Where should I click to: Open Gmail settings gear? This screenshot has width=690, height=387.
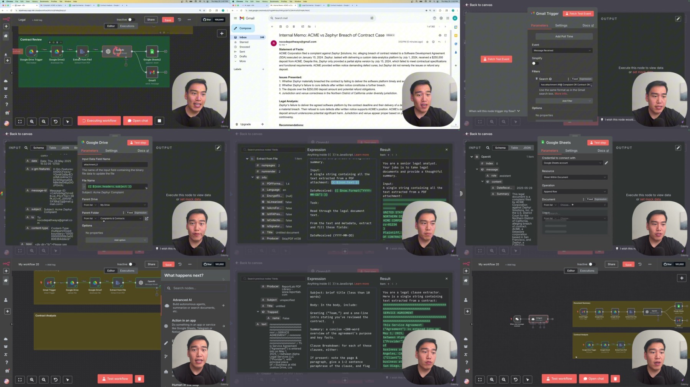point(441,18)
